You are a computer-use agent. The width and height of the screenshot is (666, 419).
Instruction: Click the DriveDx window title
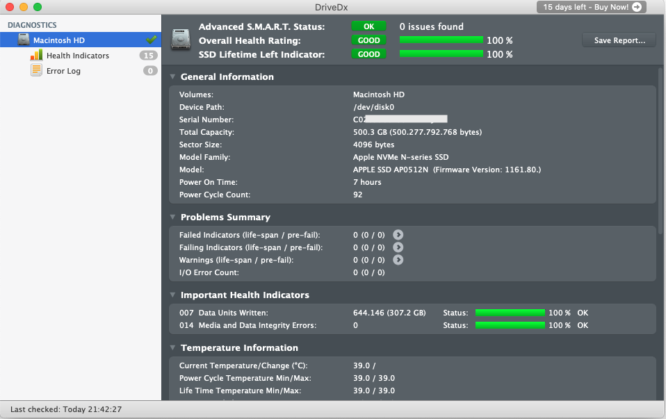pyautogui.click(x=332, y=7)
